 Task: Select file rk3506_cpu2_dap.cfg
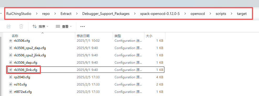point(30,48)
